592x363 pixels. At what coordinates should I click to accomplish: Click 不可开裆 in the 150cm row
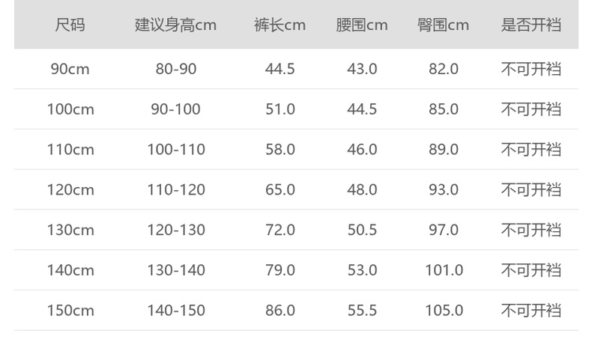tap(531, 310)
